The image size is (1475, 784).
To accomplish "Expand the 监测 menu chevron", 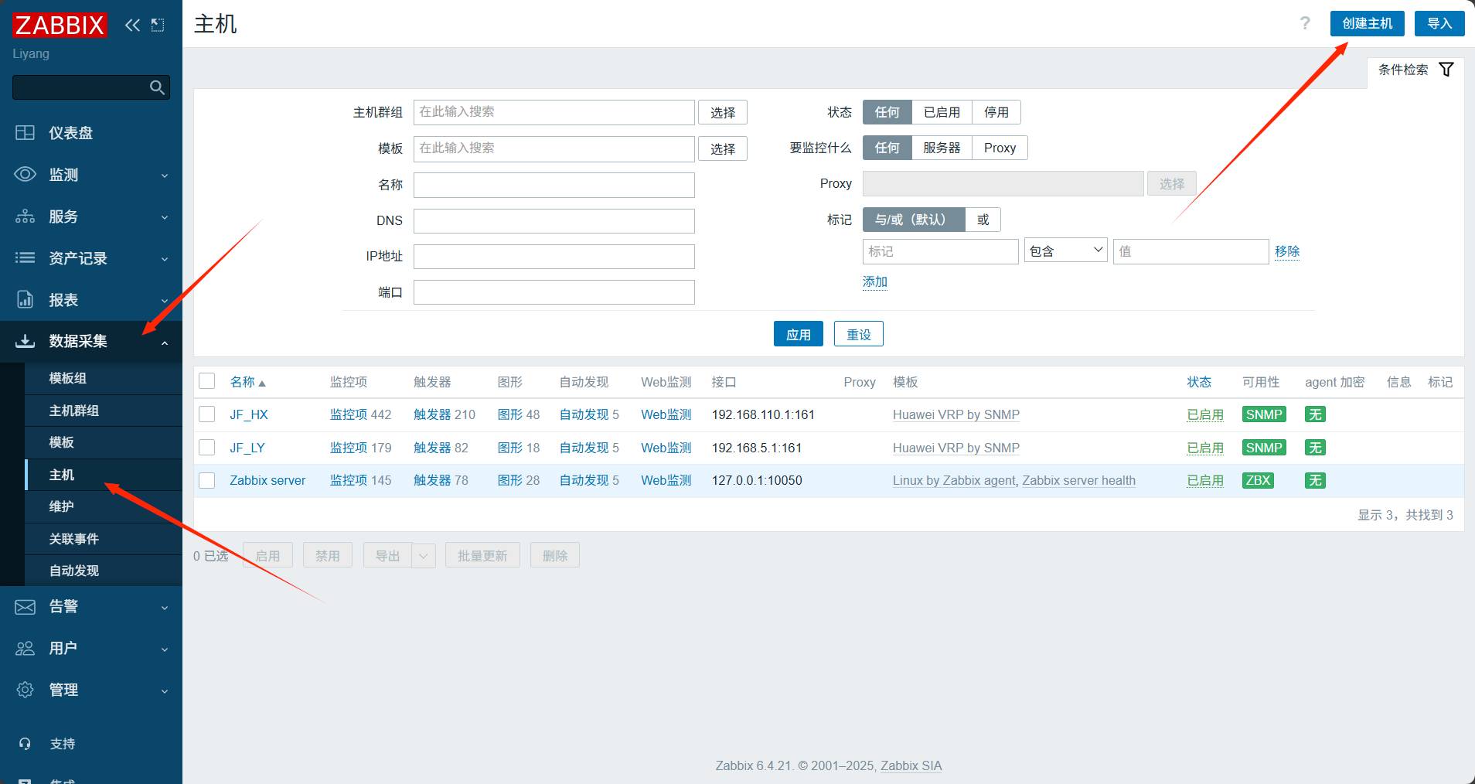I will tap(165, 176).
